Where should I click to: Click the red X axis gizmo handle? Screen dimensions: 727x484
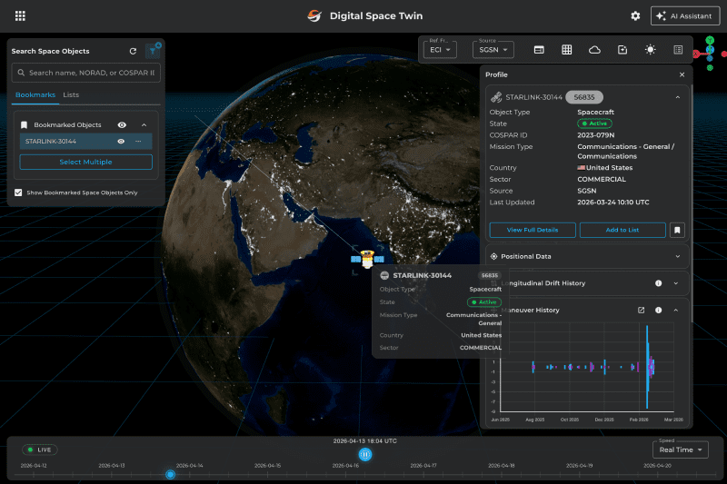(x=695, y=54)
